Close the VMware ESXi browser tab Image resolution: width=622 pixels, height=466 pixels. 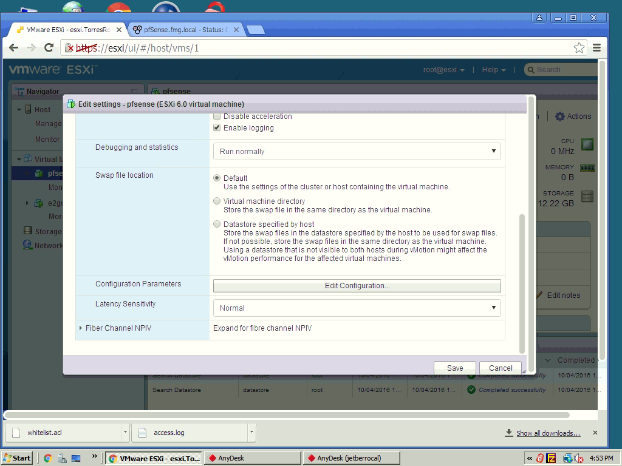[x=118, y=30]
